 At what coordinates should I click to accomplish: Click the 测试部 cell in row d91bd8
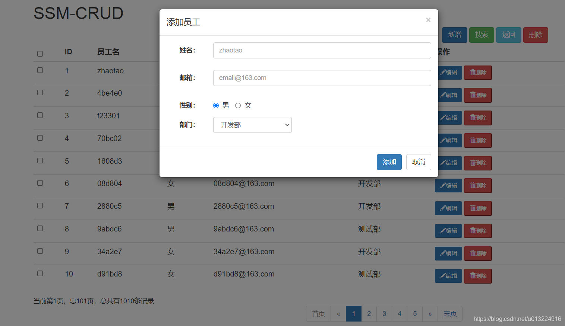[x=369, y=274]
